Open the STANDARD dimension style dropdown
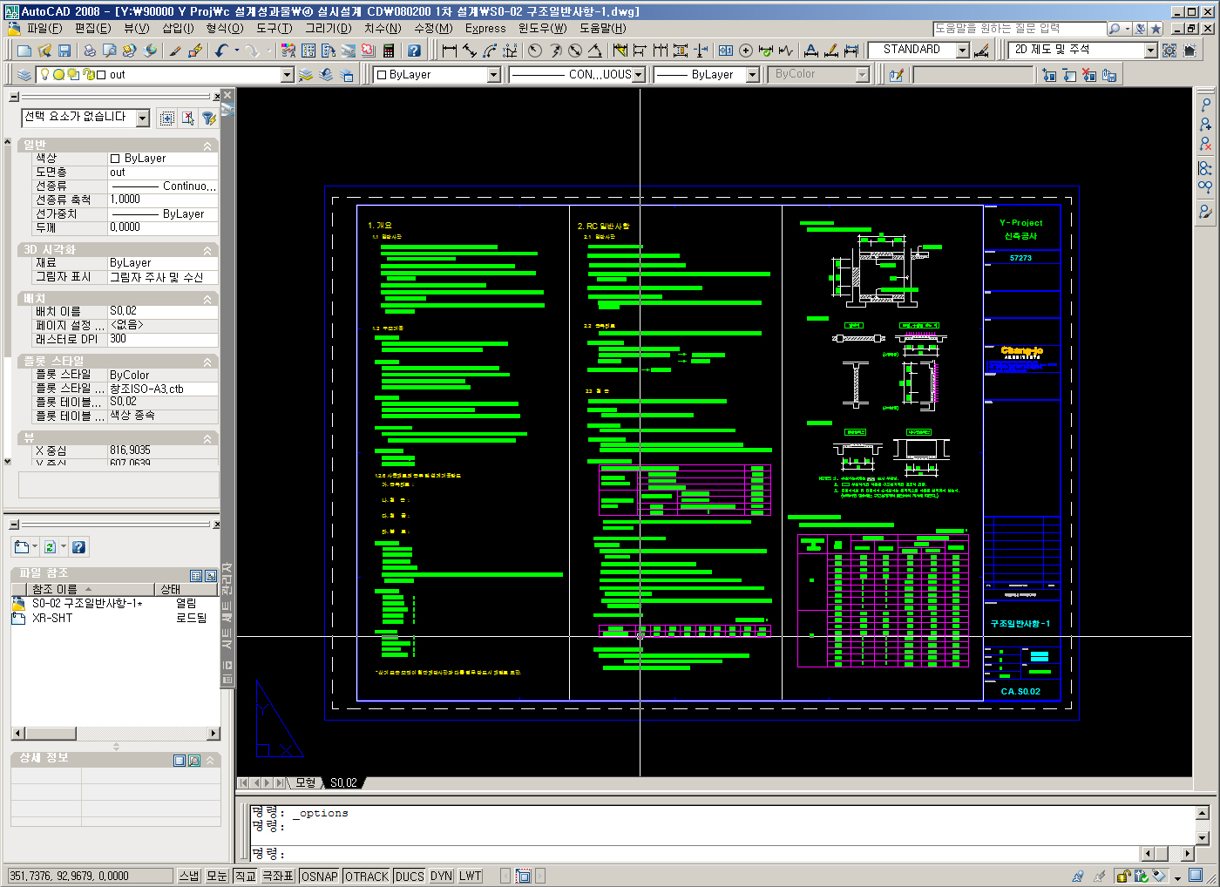 [962, 51]
